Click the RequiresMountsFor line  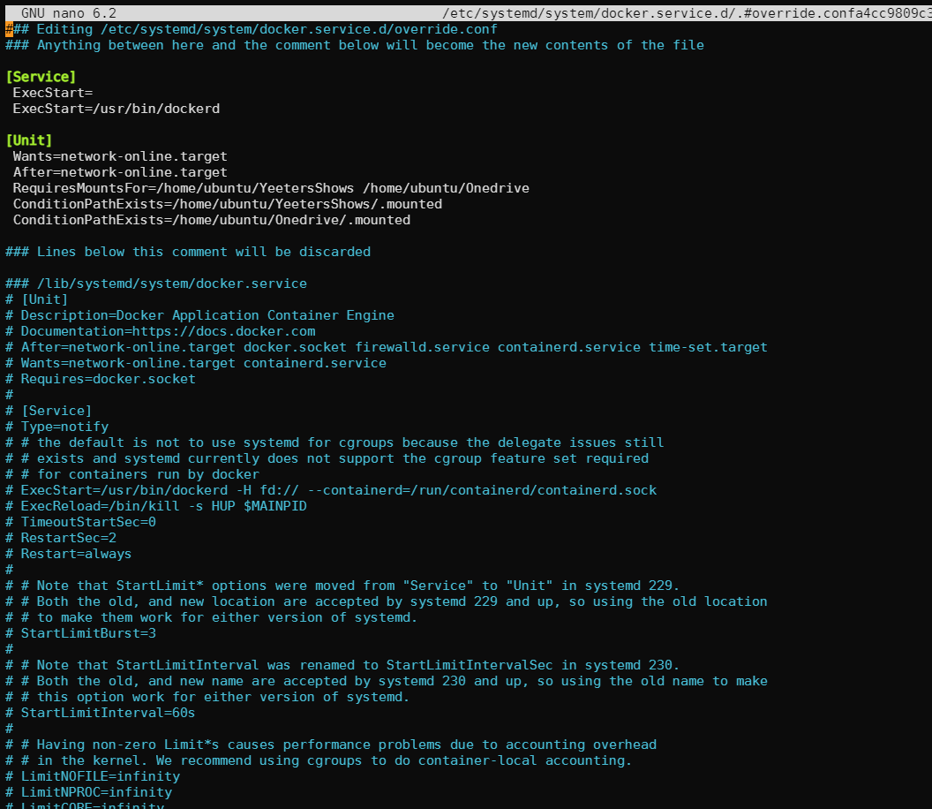271,188
